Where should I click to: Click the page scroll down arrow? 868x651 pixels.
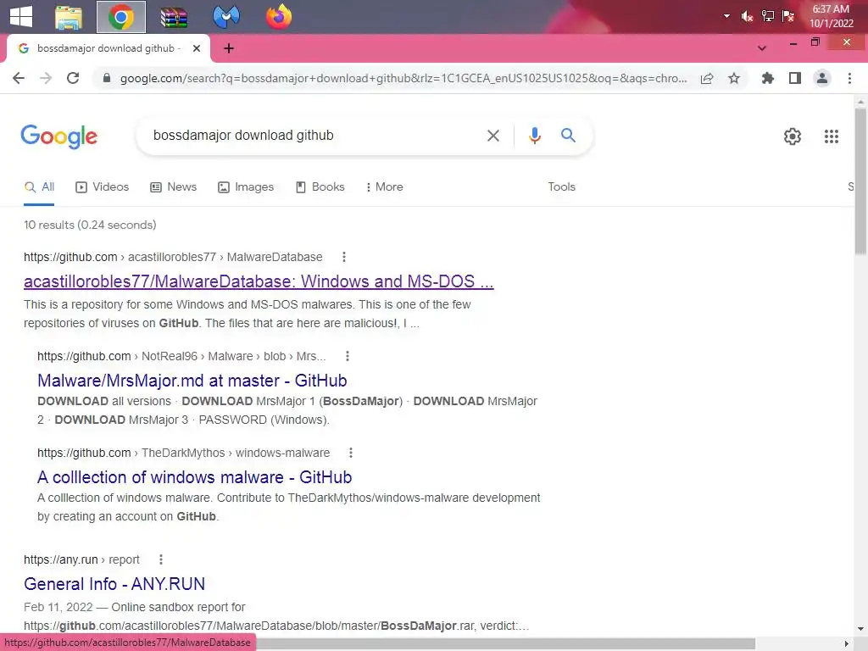[x=860, y=629]
